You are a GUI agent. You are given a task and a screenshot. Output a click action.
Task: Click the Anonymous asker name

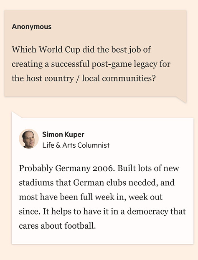[31, 27]
